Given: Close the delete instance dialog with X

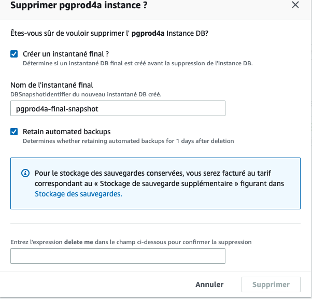Looking at the screenshot, I should click(295, 5).
